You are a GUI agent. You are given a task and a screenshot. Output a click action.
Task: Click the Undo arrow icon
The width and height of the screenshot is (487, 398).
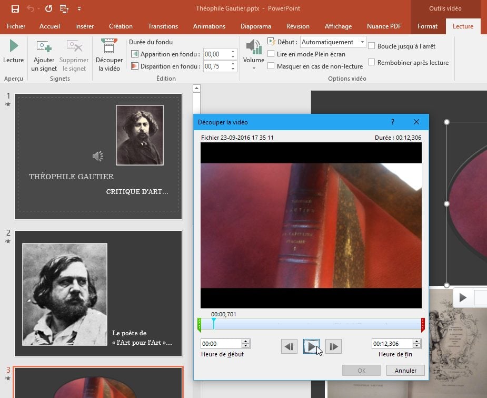[31, 9]
